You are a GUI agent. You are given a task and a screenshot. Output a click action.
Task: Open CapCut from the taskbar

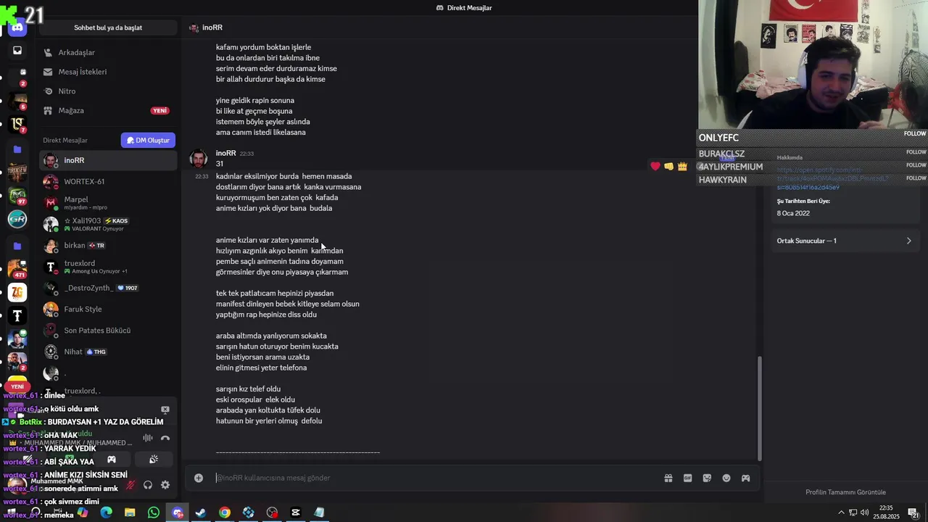pos(296,513)
